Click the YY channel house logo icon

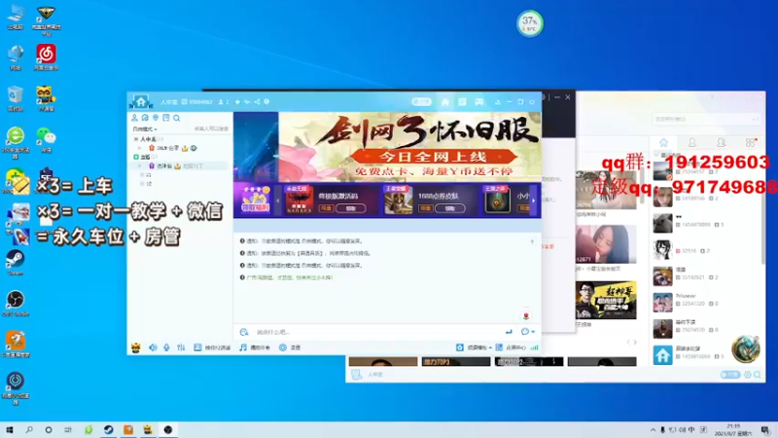[141, 102]
